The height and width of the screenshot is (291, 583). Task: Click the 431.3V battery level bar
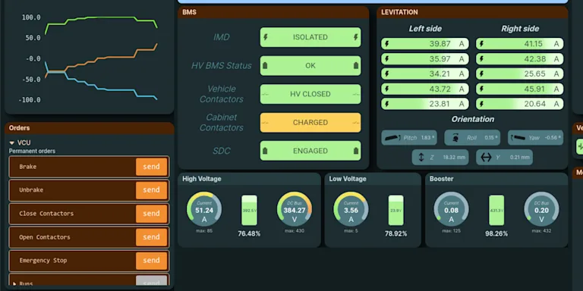[x=496, y=211]
